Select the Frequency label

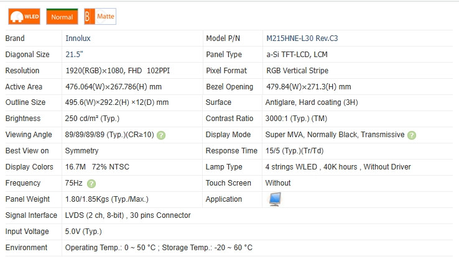tap(23, 183)
